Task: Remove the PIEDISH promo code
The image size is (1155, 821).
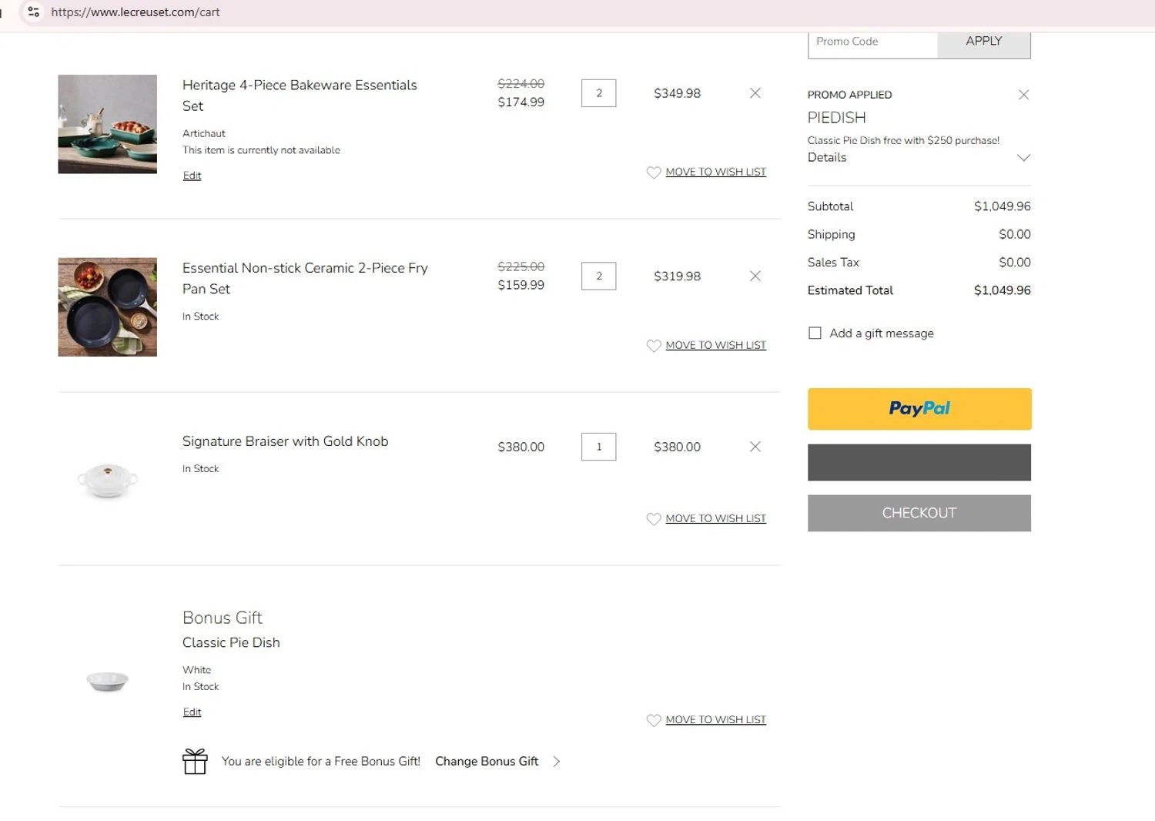Action: (1023, 95)
